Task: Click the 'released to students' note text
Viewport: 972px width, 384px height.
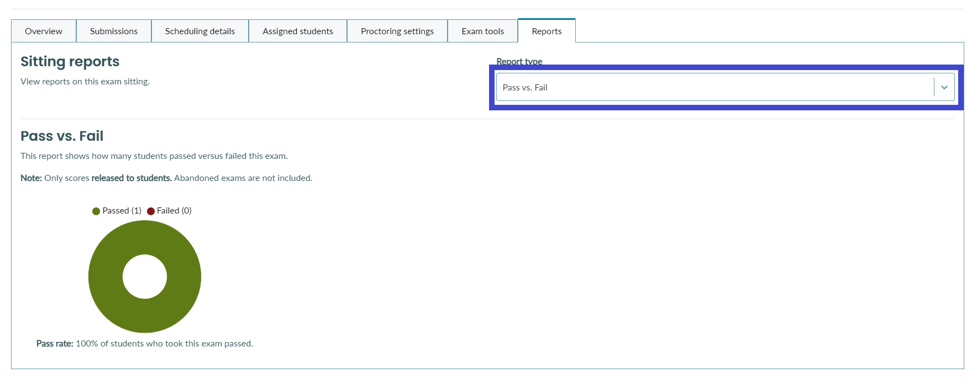Action: [x=132, y=178]
